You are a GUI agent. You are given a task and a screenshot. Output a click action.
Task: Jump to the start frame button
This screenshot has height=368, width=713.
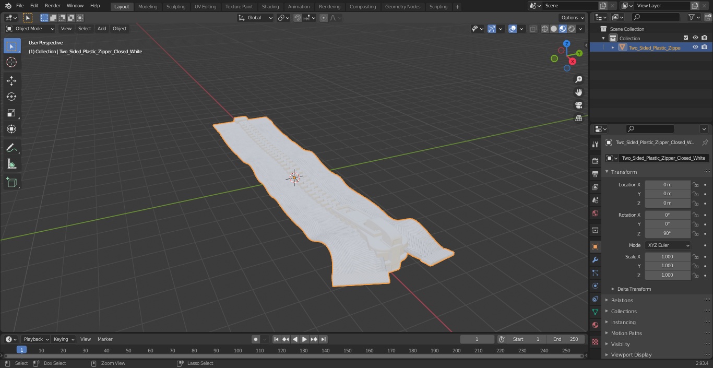[x=276, y=339]
